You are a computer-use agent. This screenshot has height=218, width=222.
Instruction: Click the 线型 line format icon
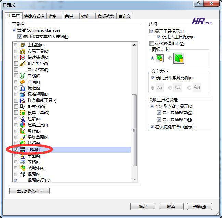pyautogui.click(x=23, y=150)
